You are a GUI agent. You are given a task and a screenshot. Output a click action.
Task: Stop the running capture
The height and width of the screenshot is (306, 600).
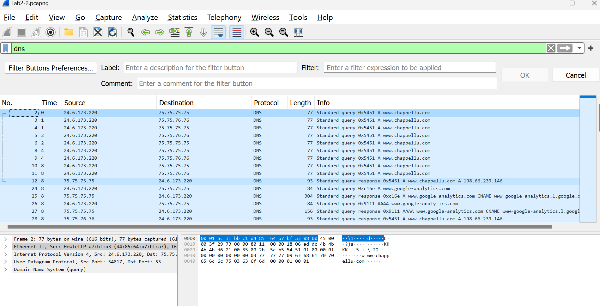pos(21,32)
